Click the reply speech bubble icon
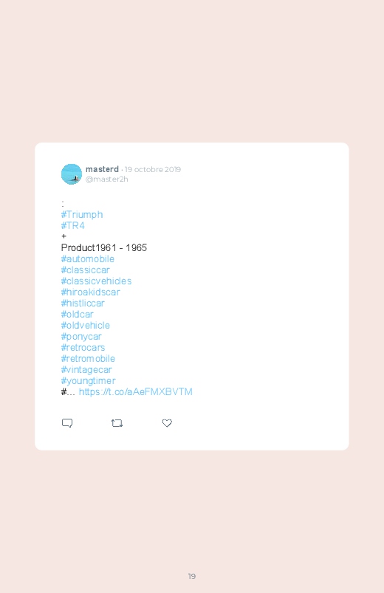 click(67, 423)
